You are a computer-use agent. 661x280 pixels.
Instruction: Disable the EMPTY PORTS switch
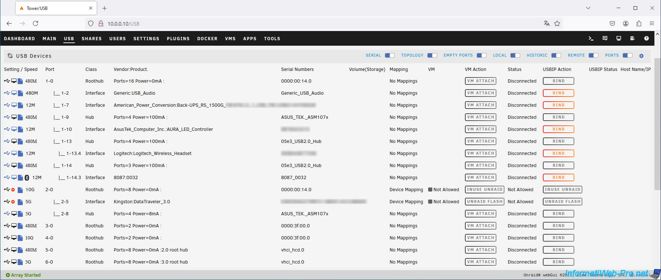[x=481, y=56]
